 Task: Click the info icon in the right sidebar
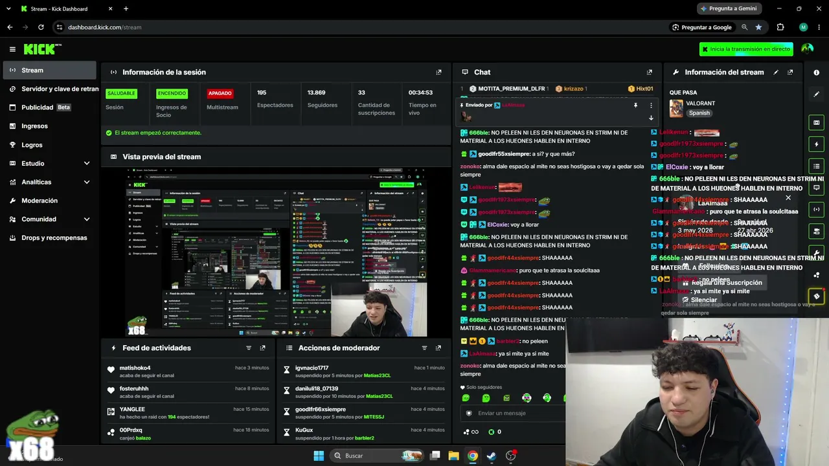point(816,72)
